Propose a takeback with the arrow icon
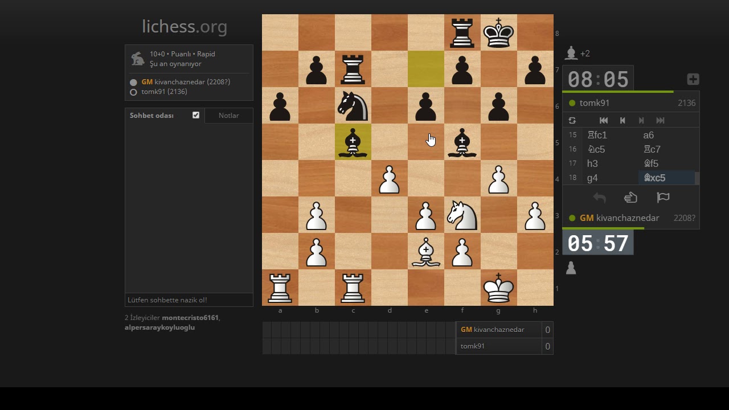Screen dimensions: 729x410 point(599,198)
